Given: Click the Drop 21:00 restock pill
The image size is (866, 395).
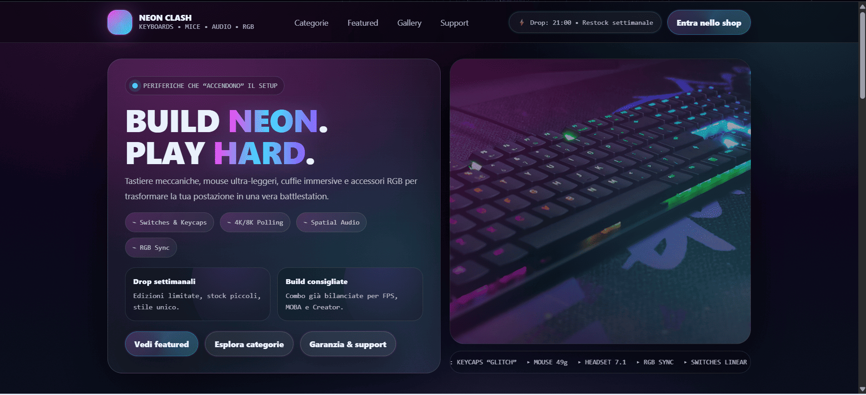Looking at the screenshot, I should coord(585,23).
